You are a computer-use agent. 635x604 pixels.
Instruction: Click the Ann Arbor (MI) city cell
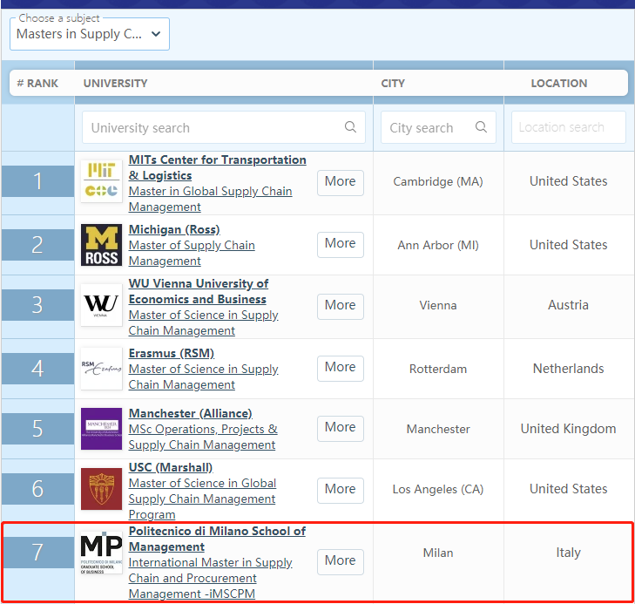point(438,245)
